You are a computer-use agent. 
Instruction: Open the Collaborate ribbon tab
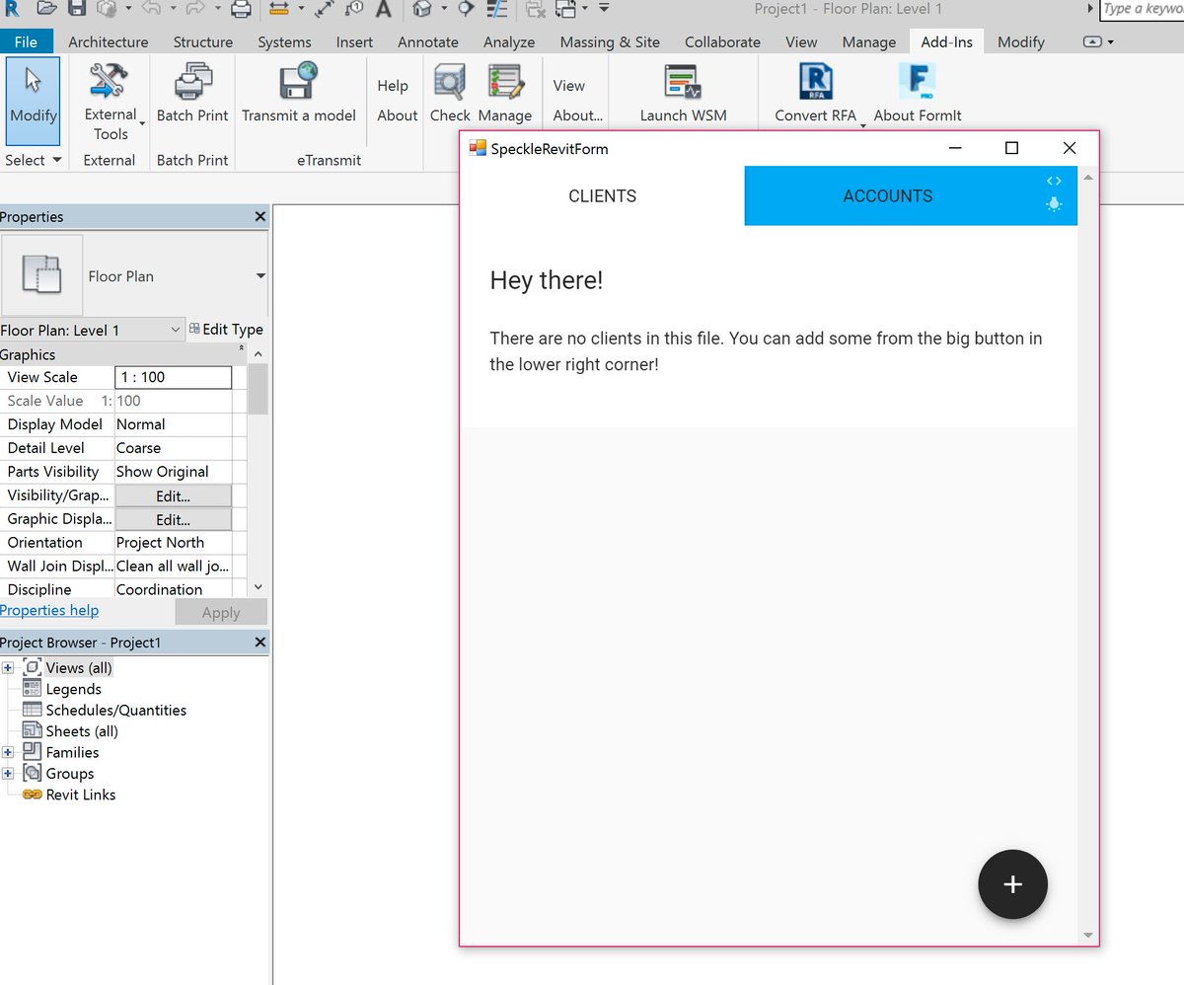click(722, 42)
